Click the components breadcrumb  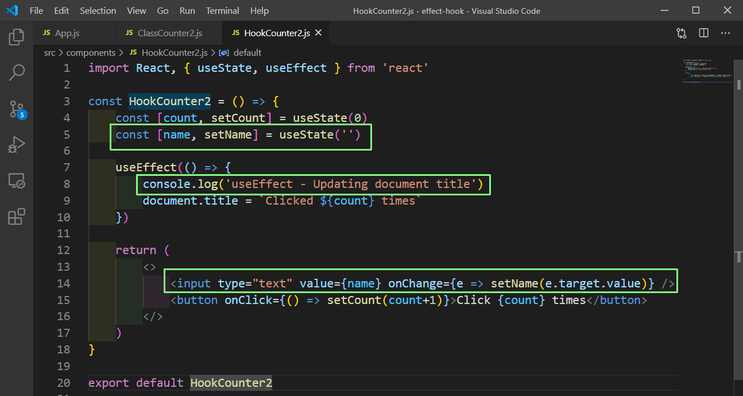(x=91, y=52)
